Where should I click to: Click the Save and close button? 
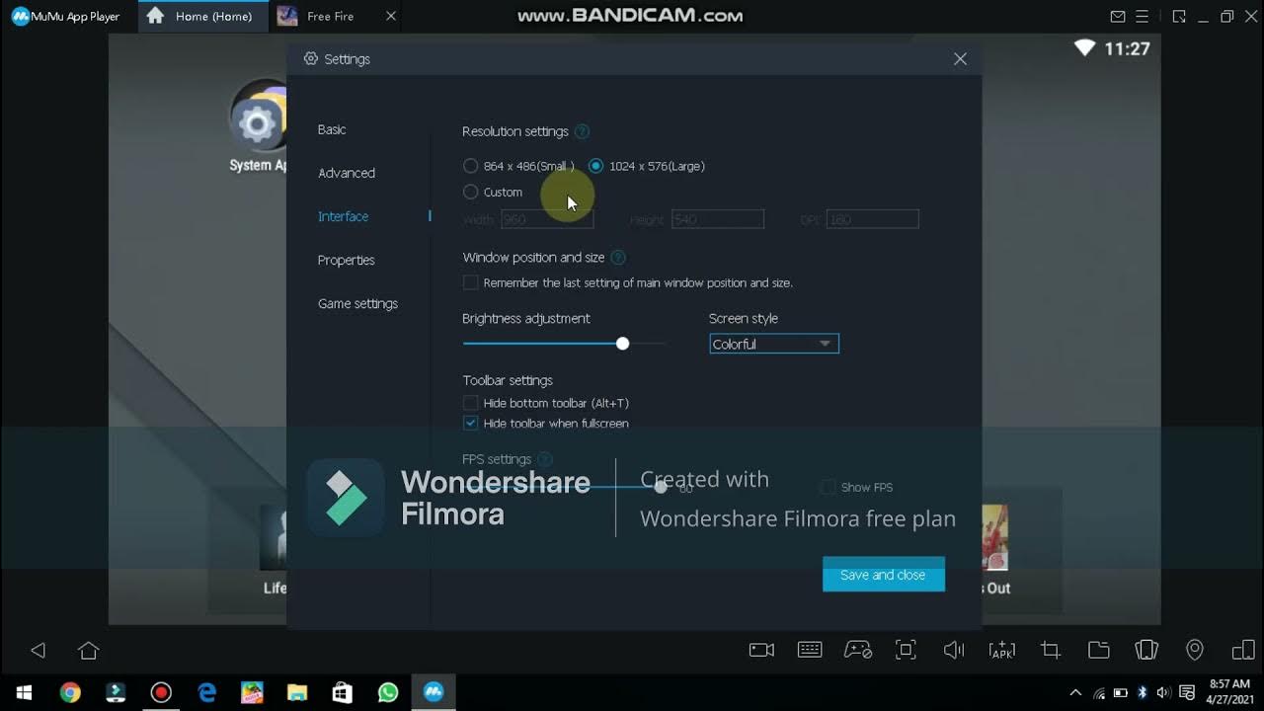pos(883,575)
